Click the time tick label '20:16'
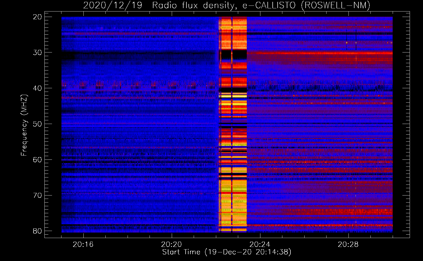This screenshot has width=423, height=261. [83, 245]
